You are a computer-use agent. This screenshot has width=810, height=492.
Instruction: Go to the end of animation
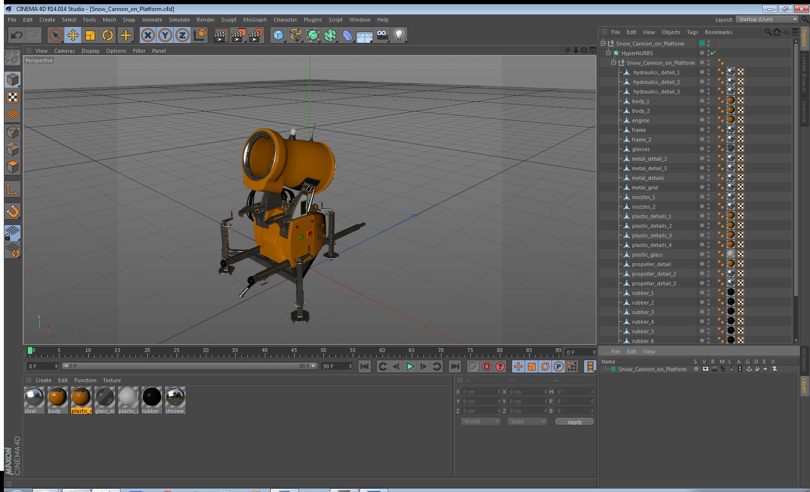(454, 366)
